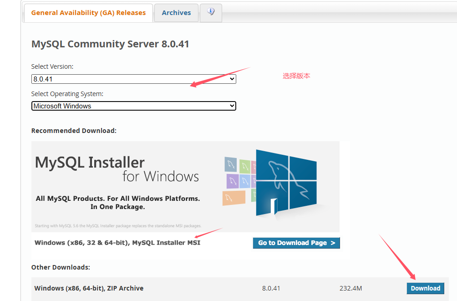Click the MySQL Installer for Windows banner
This screenshot has width=457, height=301.
click(x=185, y=187)
